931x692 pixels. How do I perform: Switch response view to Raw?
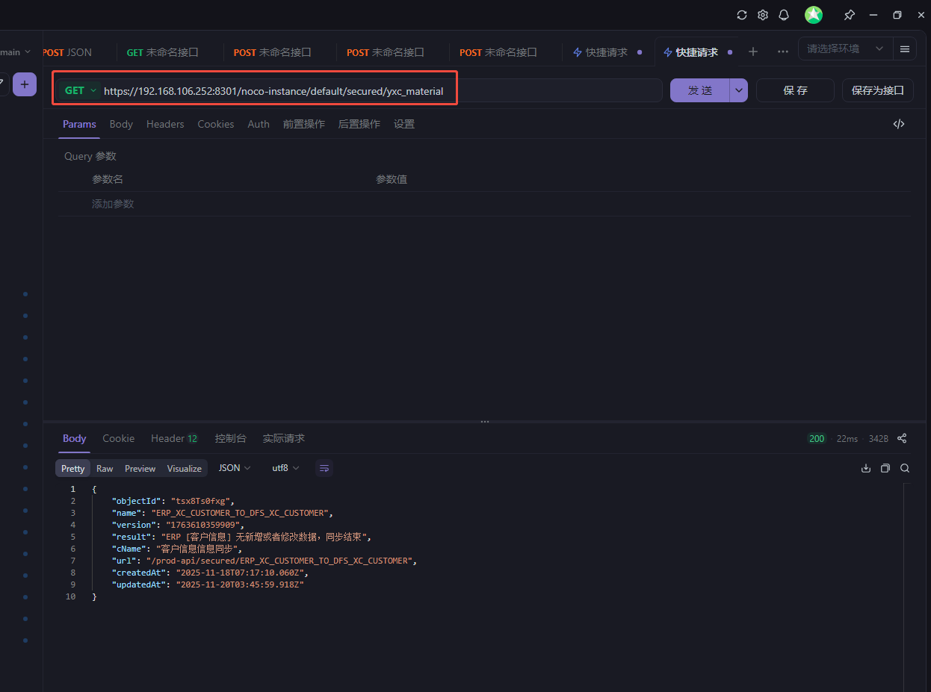click(x=105, y=468)
